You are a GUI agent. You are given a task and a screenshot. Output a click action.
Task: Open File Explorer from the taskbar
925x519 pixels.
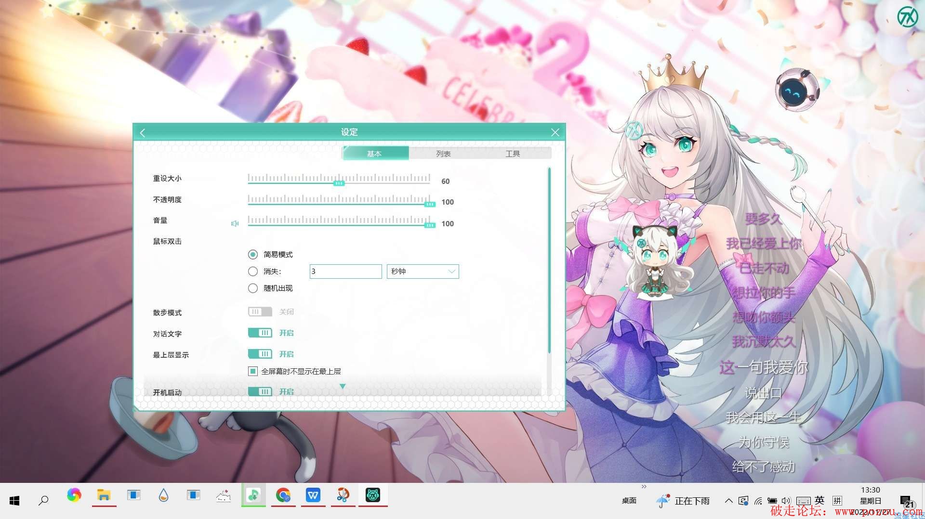[104, 495]
